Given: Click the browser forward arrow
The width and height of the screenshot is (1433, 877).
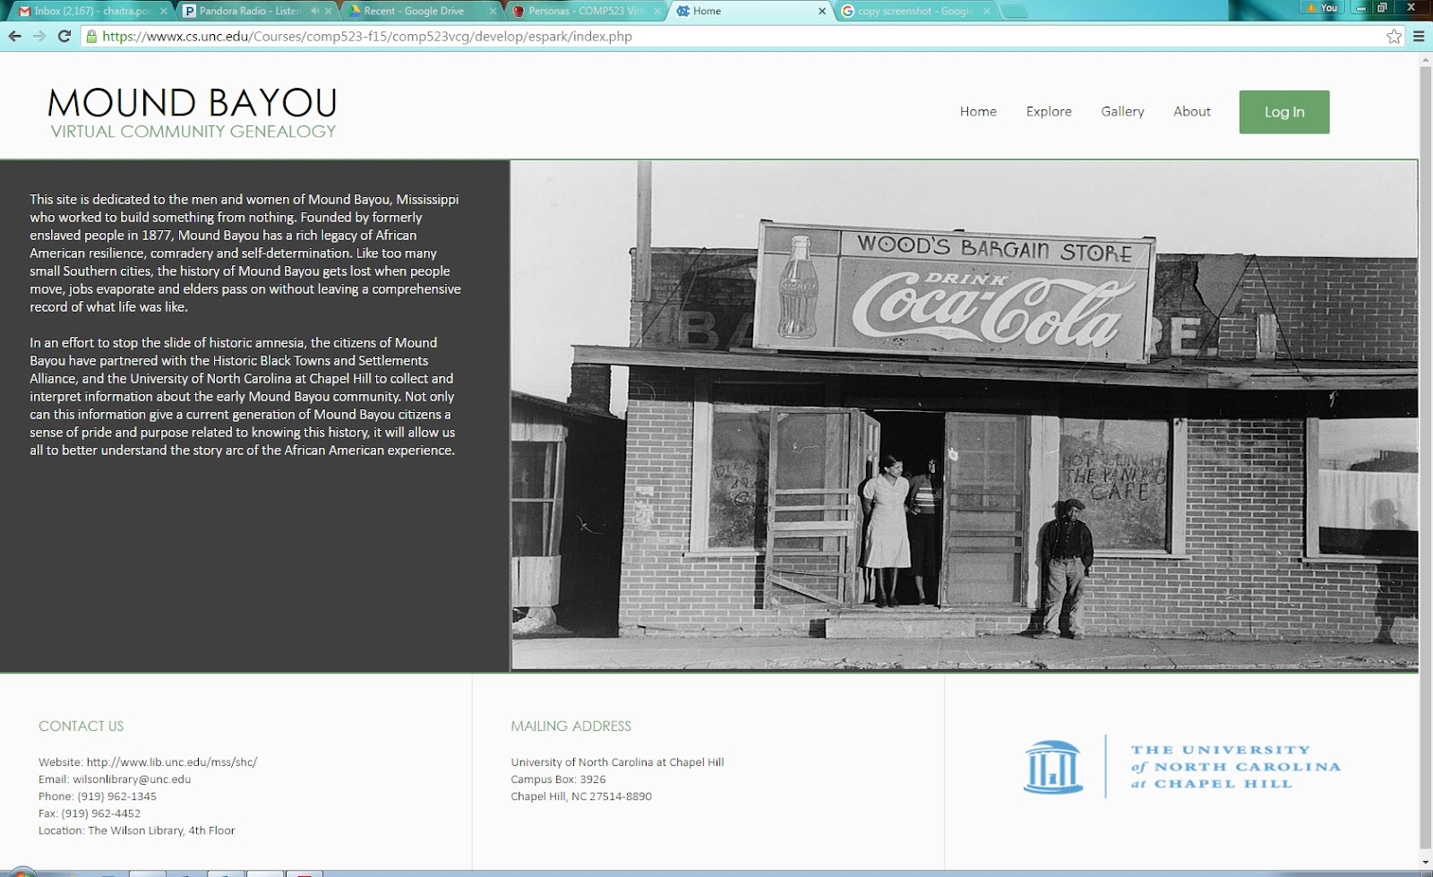Looking at the screenshot, I should pyautogui.click(x=39, y=37).
